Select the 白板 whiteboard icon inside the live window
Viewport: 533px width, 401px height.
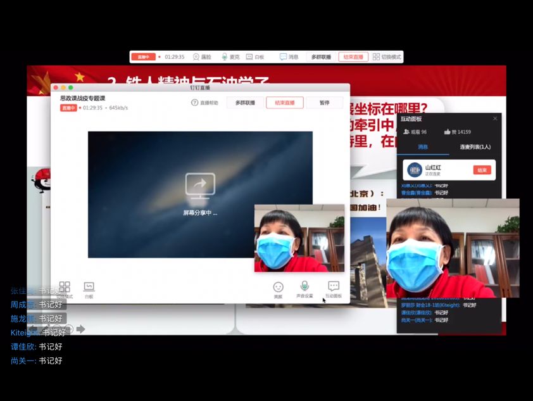click(88, 286)
